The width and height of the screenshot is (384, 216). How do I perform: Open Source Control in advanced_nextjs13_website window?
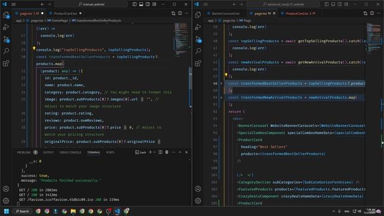pos(198,39)
